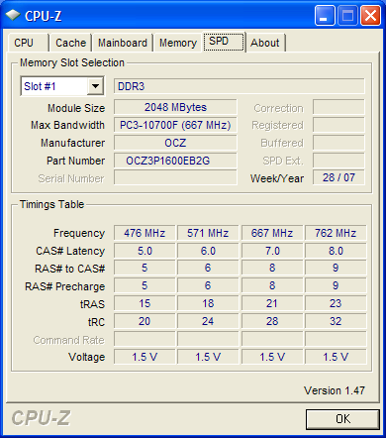Viewport: 386px width, 438px height.
Task: Click the 571 MHz frequency cell
Action: 208,233
